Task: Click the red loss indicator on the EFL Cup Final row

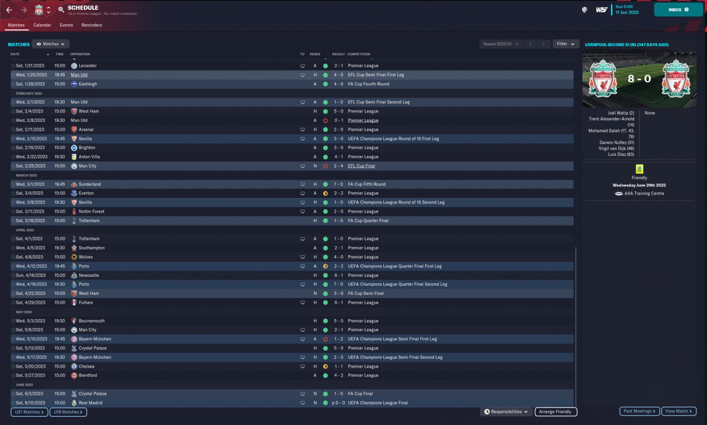Action: click(325, 166)
